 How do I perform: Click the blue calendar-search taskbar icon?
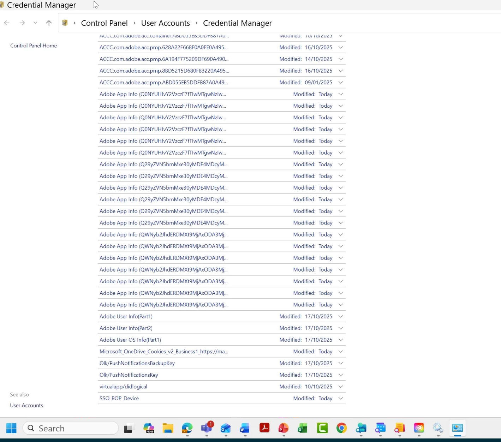click(380, 428)
